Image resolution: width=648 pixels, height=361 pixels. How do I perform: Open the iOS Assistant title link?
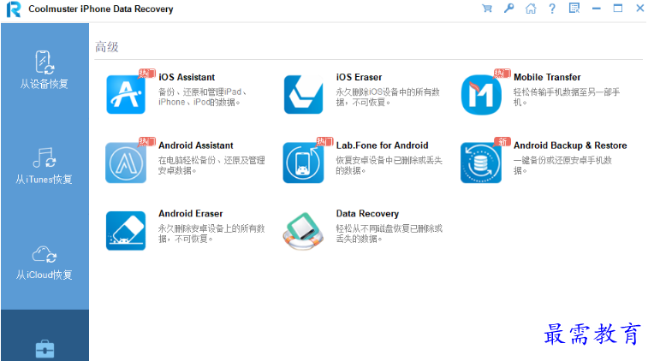[x=187, y=77]
